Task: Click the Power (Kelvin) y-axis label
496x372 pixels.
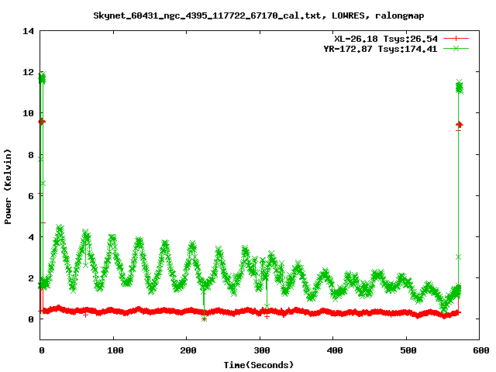Action: [8, 187]
